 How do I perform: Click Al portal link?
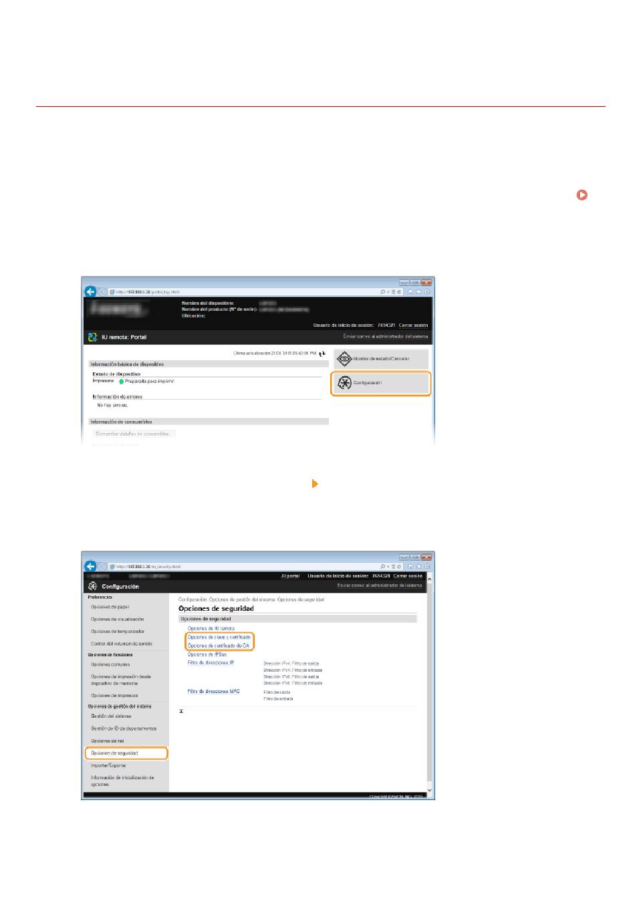pos(290,575)
